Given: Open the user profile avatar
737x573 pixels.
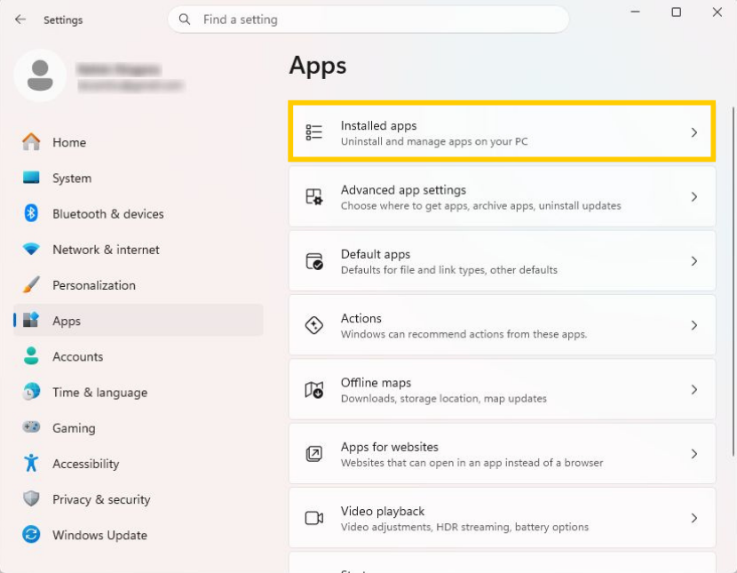Looking at the screenshot, I should tap(40, 76).
